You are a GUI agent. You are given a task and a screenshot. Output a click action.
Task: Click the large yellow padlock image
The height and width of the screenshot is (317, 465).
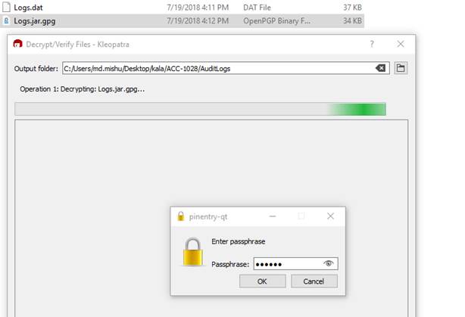[193, 251]
